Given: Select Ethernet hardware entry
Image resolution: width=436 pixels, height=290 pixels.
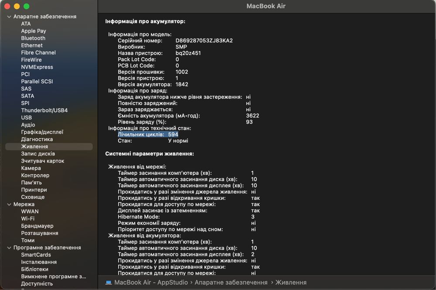Looking at the screenshot, I should (32, 45).
